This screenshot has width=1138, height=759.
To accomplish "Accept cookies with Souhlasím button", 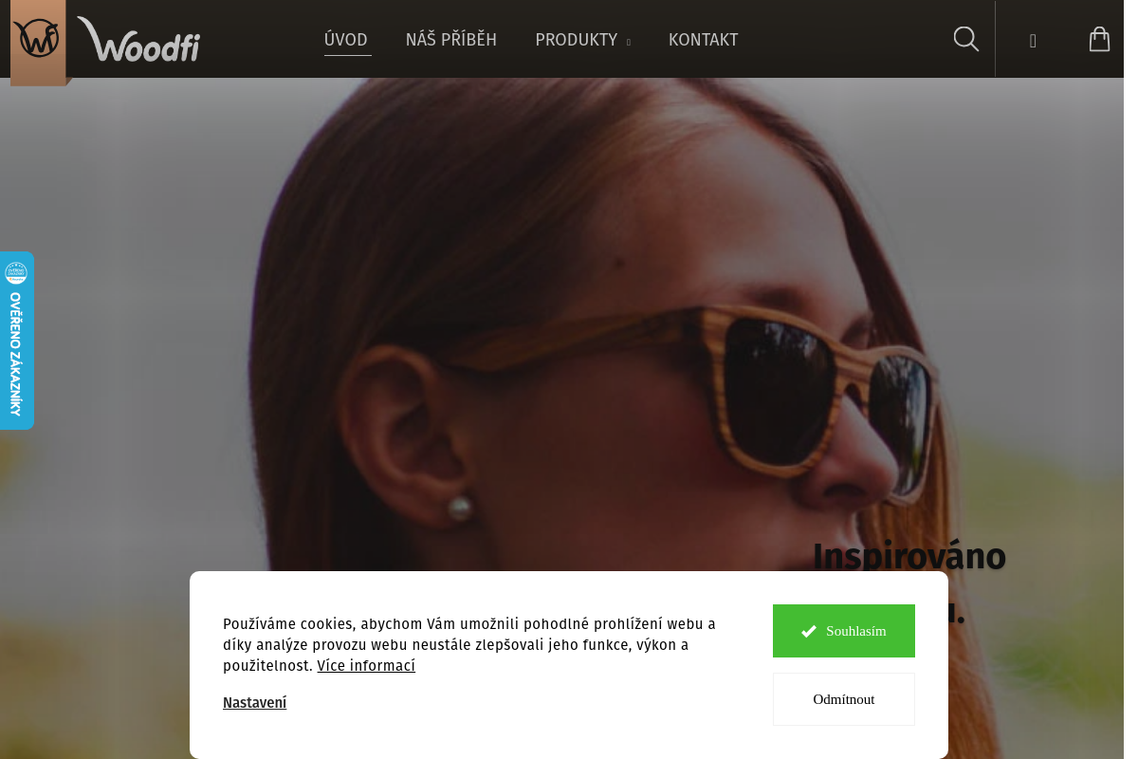I will [x=844, y=631].
